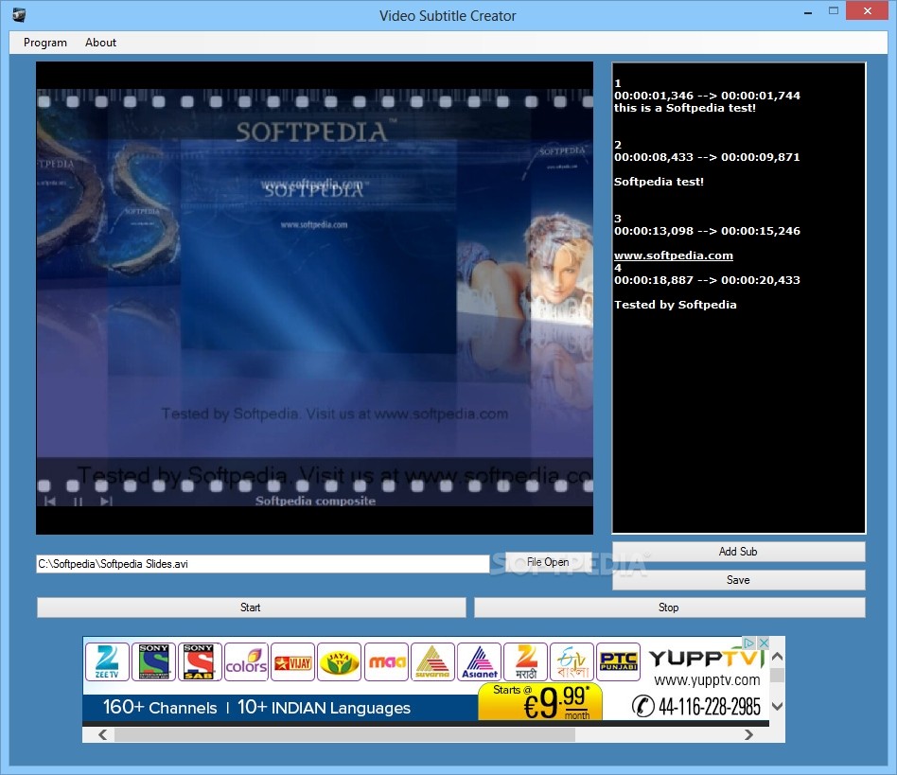Image resolution: width=897 pixels, height=775 pixels.
Task: Stop the video with Stop button
Action: (669, 608)
